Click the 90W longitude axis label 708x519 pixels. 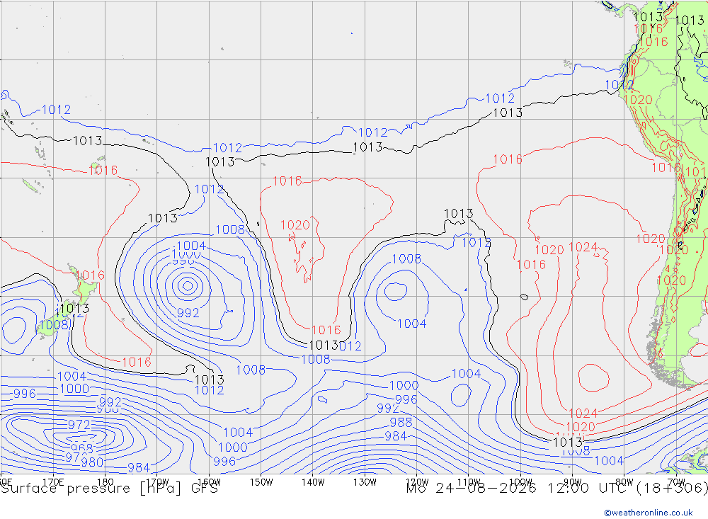(x=573, y=482)
